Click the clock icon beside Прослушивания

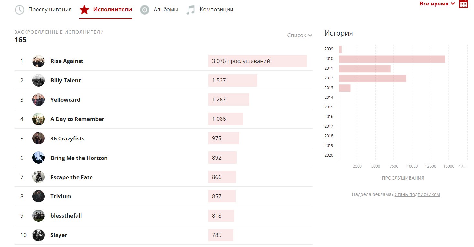click(x=20, y=10)
